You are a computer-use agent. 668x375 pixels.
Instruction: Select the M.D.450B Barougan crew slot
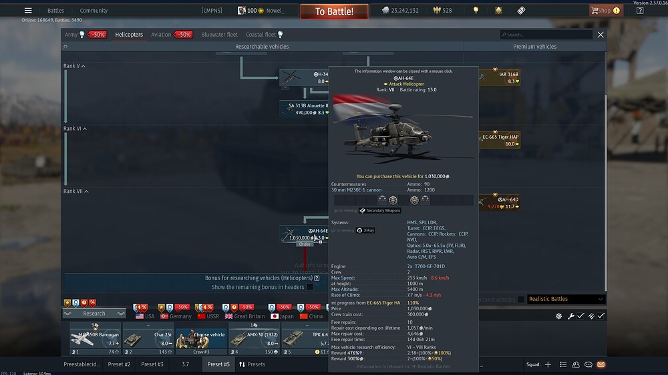pos(95,339)
